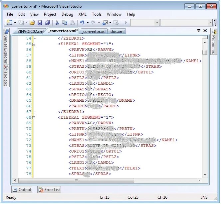The height and width of the screenshot is (204, 221).
Task: Open the Project menu
Action: pos(50,14)
